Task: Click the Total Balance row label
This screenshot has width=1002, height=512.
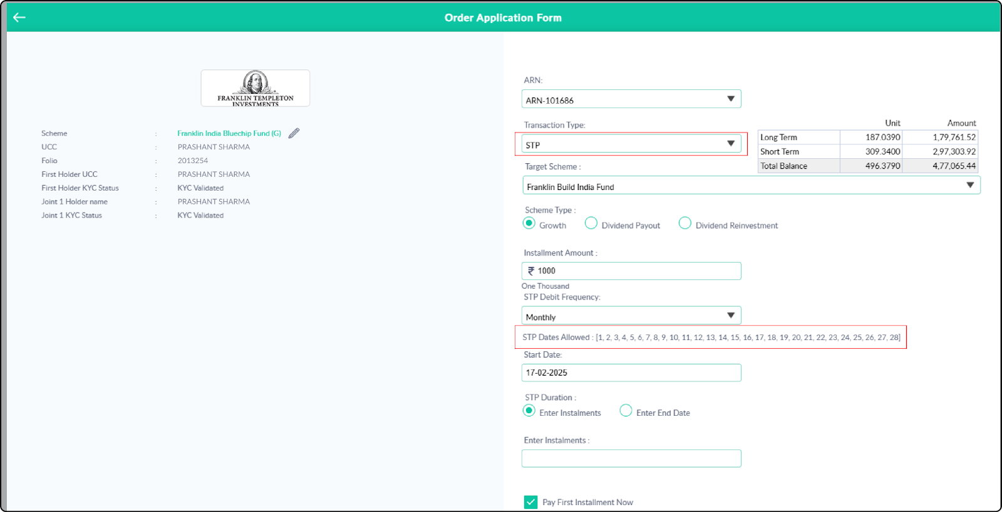Action: tap(783, 166)
